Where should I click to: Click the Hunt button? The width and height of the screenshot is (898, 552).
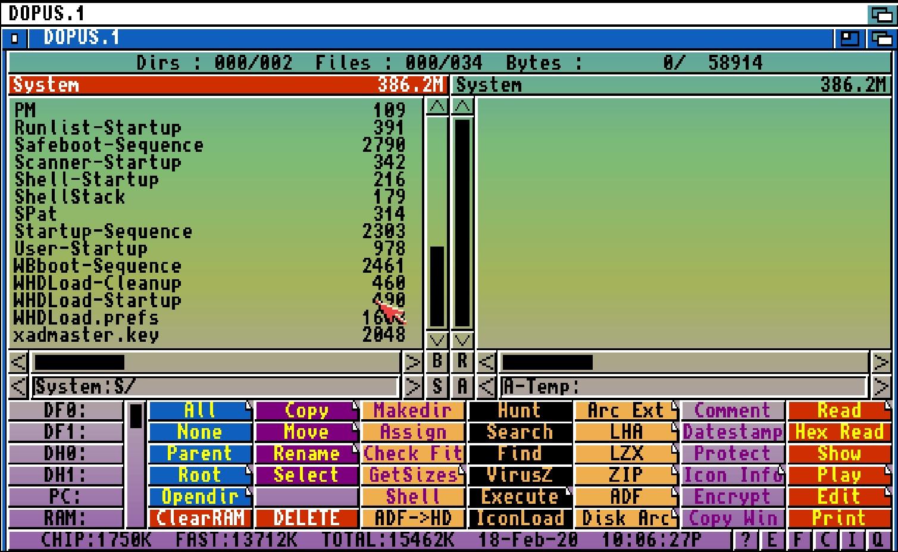point(520,410)
